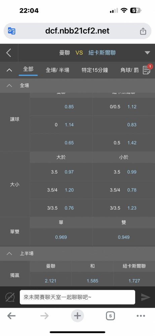Open the bet slip icon with badge
Viewport: 155px width, 336px height.
click(147, 70)
